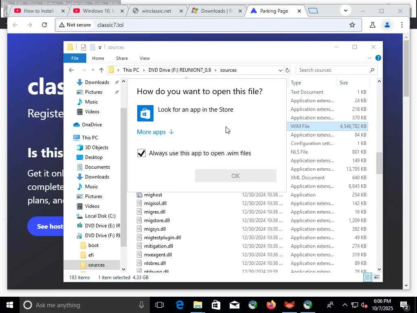This screenshot has width=417, height=313.
Task: Open address bar history dropdown
Action: (280, 70)
